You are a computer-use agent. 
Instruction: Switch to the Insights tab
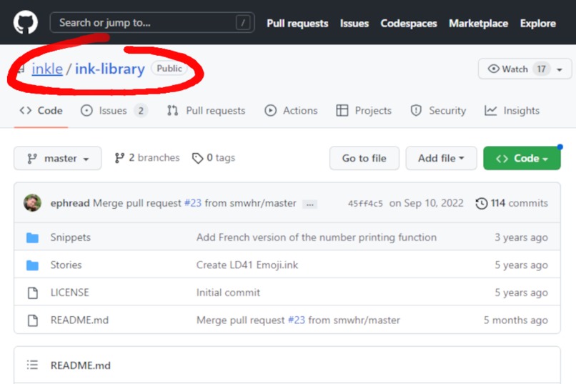coord(512,110)
